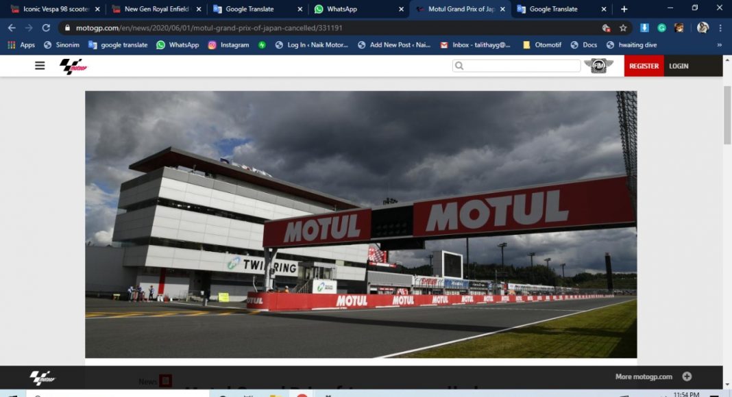Click the browser back arrow
The width and height of the screenshot is (732, 397).
pyautogui.click(x=12, y=28)
